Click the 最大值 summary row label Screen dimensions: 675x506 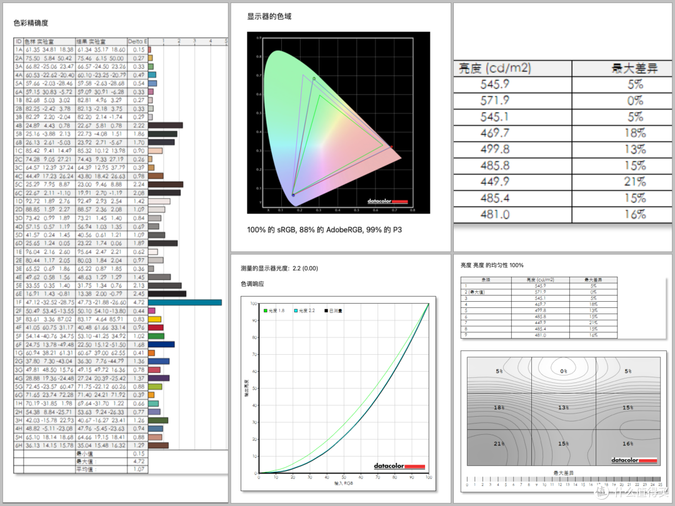[x=86, y=461]
